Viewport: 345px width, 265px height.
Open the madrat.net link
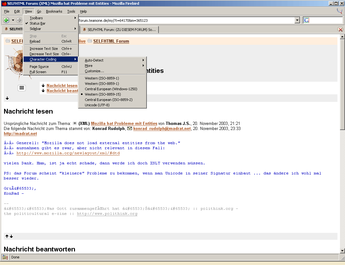(20, 134)
